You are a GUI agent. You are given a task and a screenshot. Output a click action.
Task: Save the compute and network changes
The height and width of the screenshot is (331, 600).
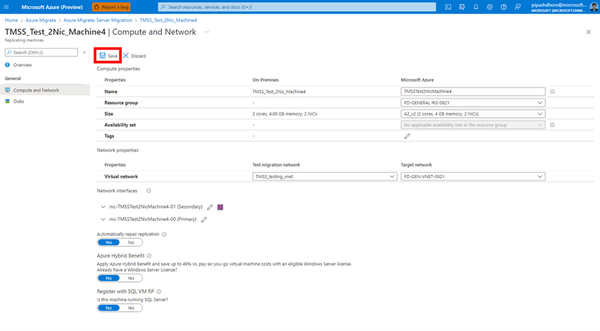coord(108,56)
